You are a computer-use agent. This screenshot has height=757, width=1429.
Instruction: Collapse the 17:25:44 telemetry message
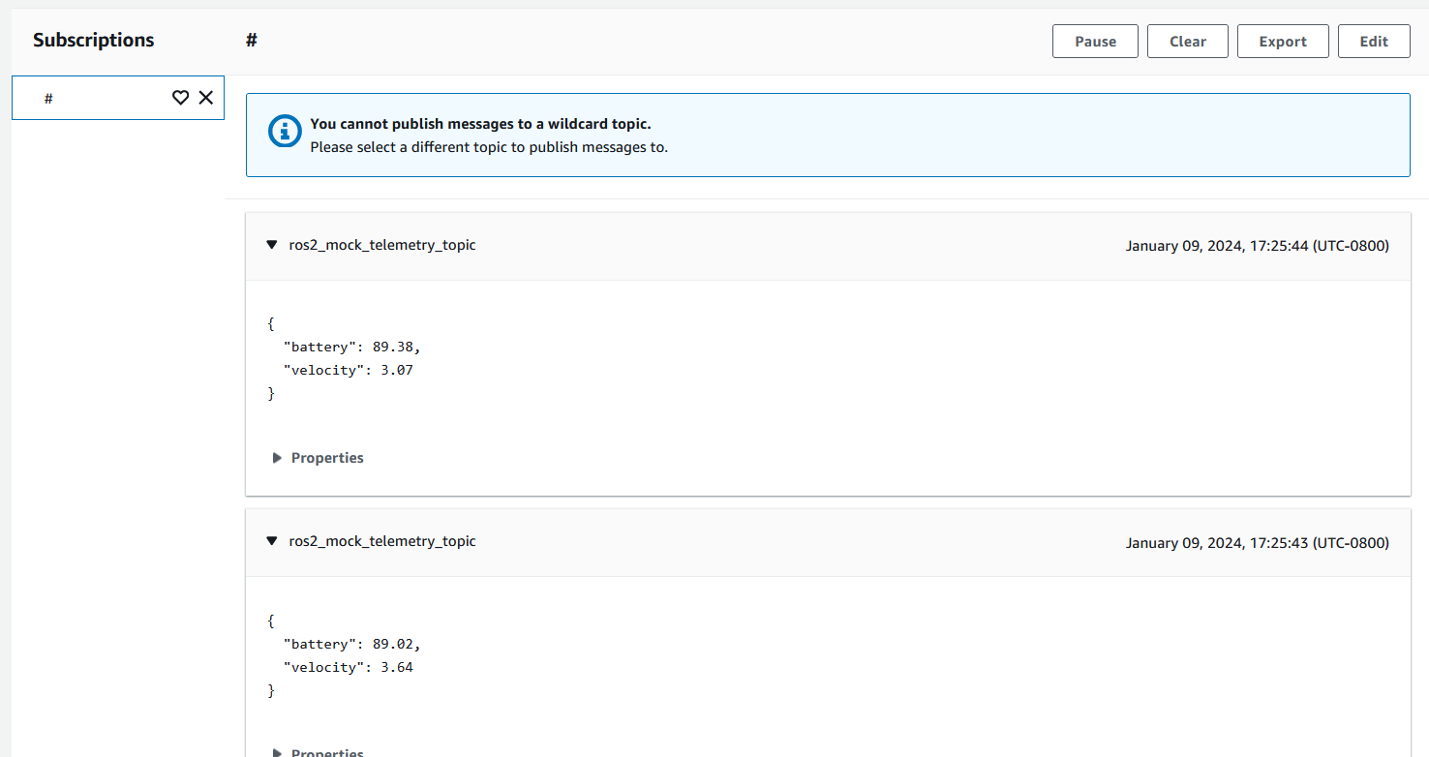272,245
